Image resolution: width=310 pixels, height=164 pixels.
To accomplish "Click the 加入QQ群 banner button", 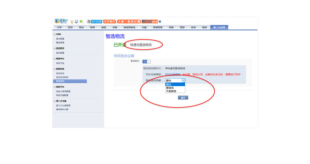I will pyautogui.click(x=95, y=21).
